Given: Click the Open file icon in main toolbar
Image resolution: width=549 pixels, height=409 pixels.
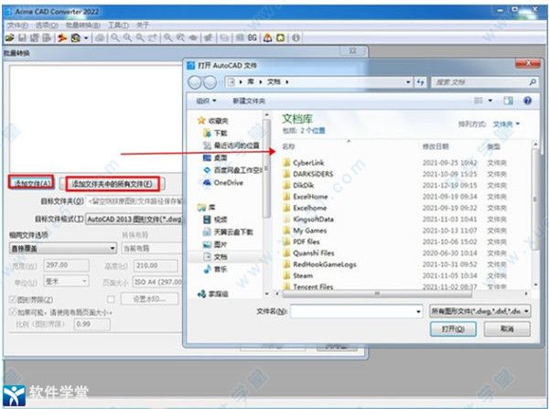Looking at the screenshot, I should click(10, 38).
